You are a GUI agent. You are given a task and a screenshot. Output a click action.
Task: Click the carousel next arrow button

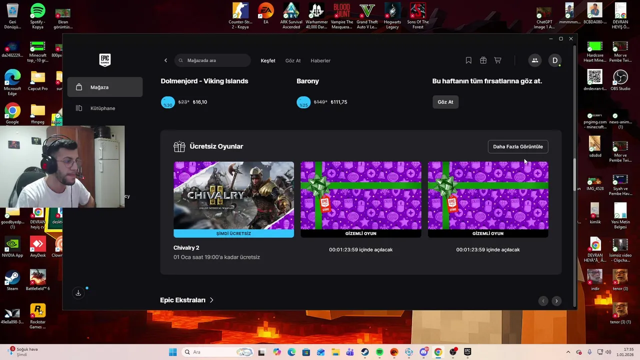(556, 301)
